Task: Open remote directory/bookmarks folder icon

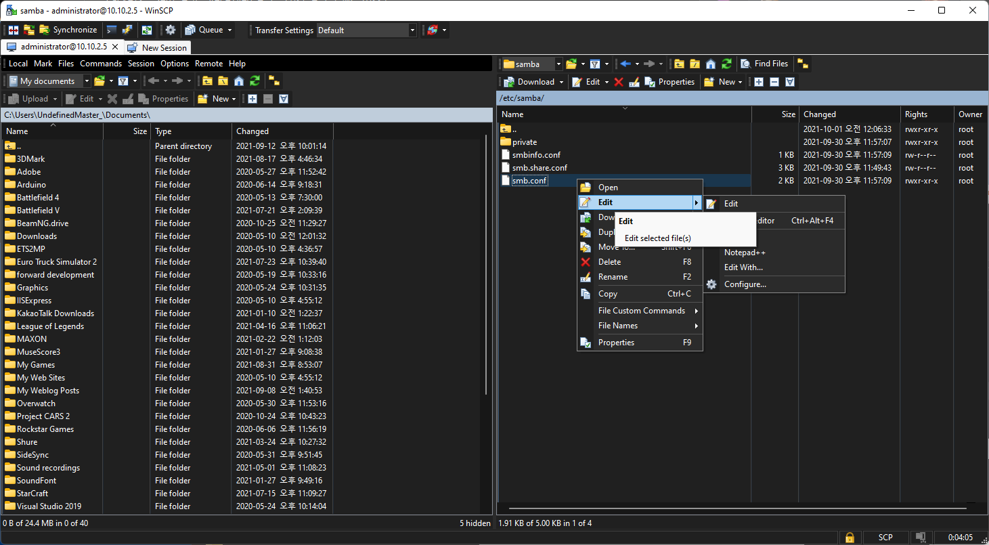Action: point(571,64)
